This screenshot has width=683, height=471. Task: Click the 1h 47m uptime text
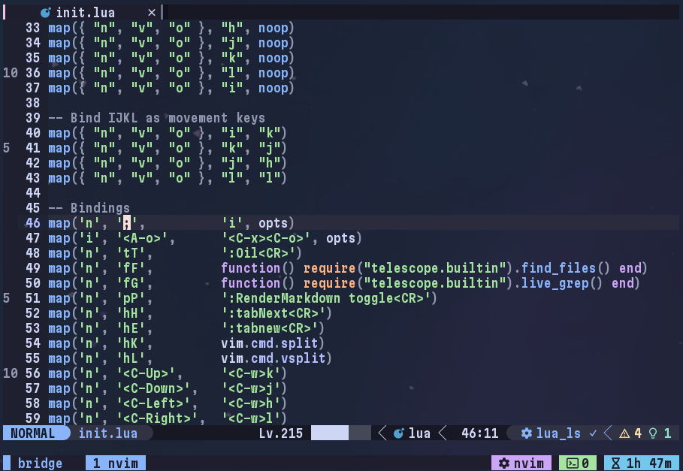pos(649,463)
